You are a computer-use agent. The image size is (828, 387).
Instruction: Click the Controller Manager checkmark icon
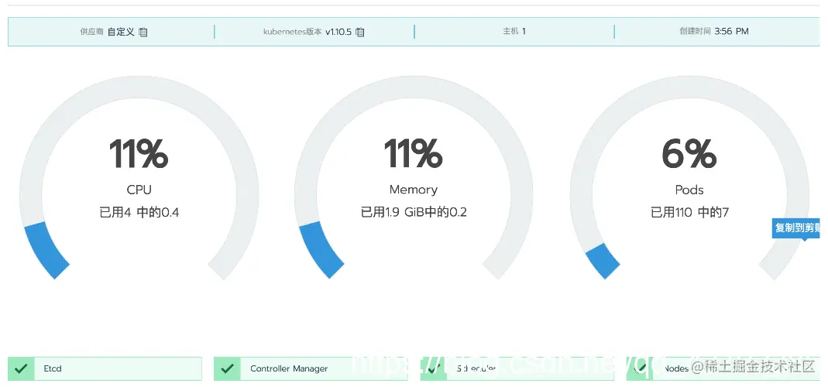click(x=228, y=368)
